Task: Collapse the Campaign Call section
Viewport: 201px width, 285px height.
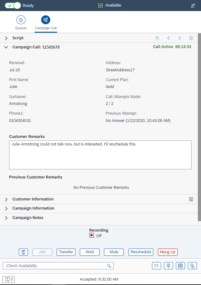Action: tap(6, 47)
